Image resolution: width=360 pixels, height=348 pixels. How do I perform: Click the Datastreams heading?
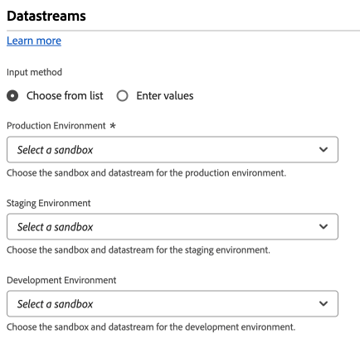(x=46, y=16)
